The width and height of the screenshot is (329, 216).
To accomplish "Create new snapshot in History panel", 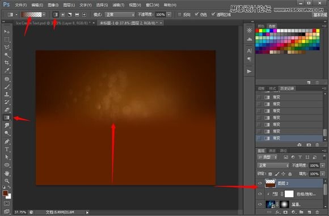I will [x=309, y=145].
